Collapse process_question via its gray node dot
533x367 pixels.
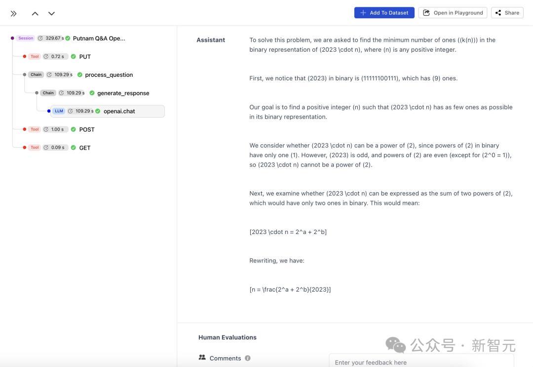(25, 75)
